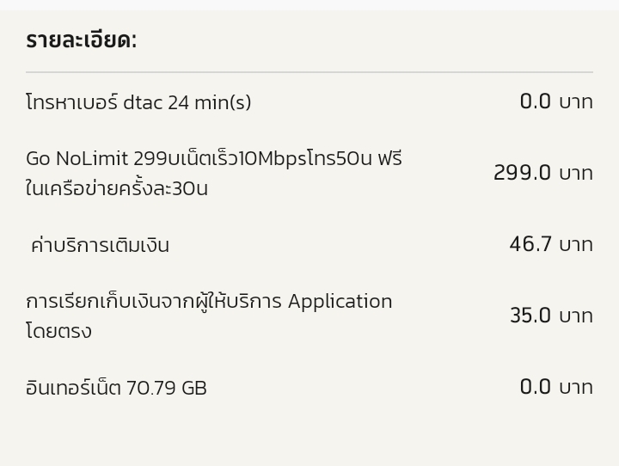The height and width of the screenshot is (466, 619).
Task: Click the 46.7 top-up fee amount
Action: 530,244
